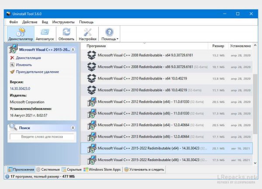Collapse the Поиск panel chevron
The height and width of the screenshot is (189, 262).
coord(73,128)
